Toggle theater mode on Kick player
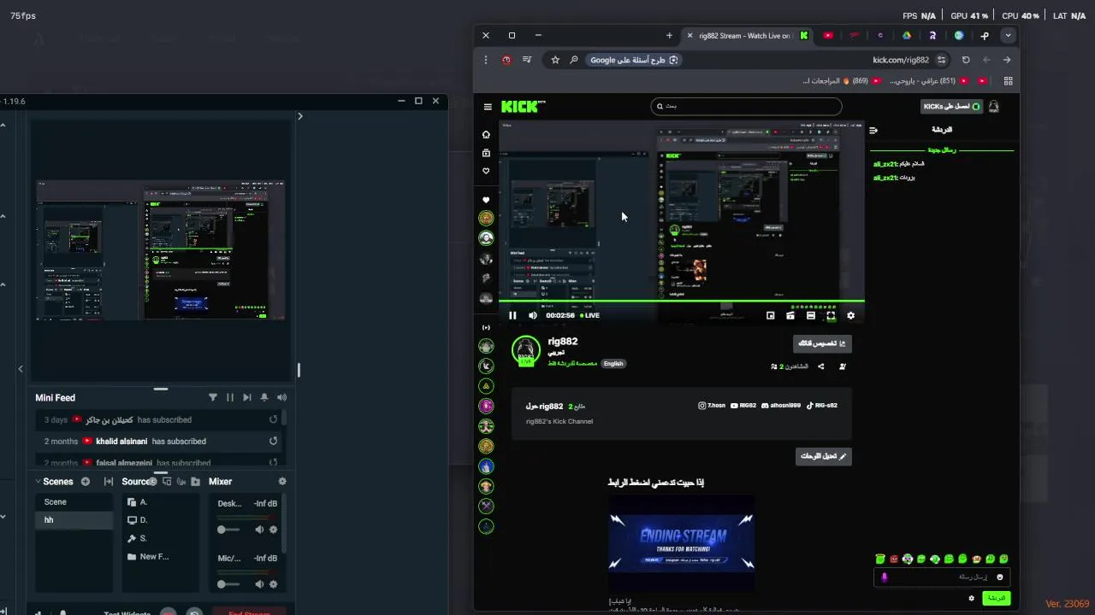This screenshot has height=615, width=1095. click(810, 315)
